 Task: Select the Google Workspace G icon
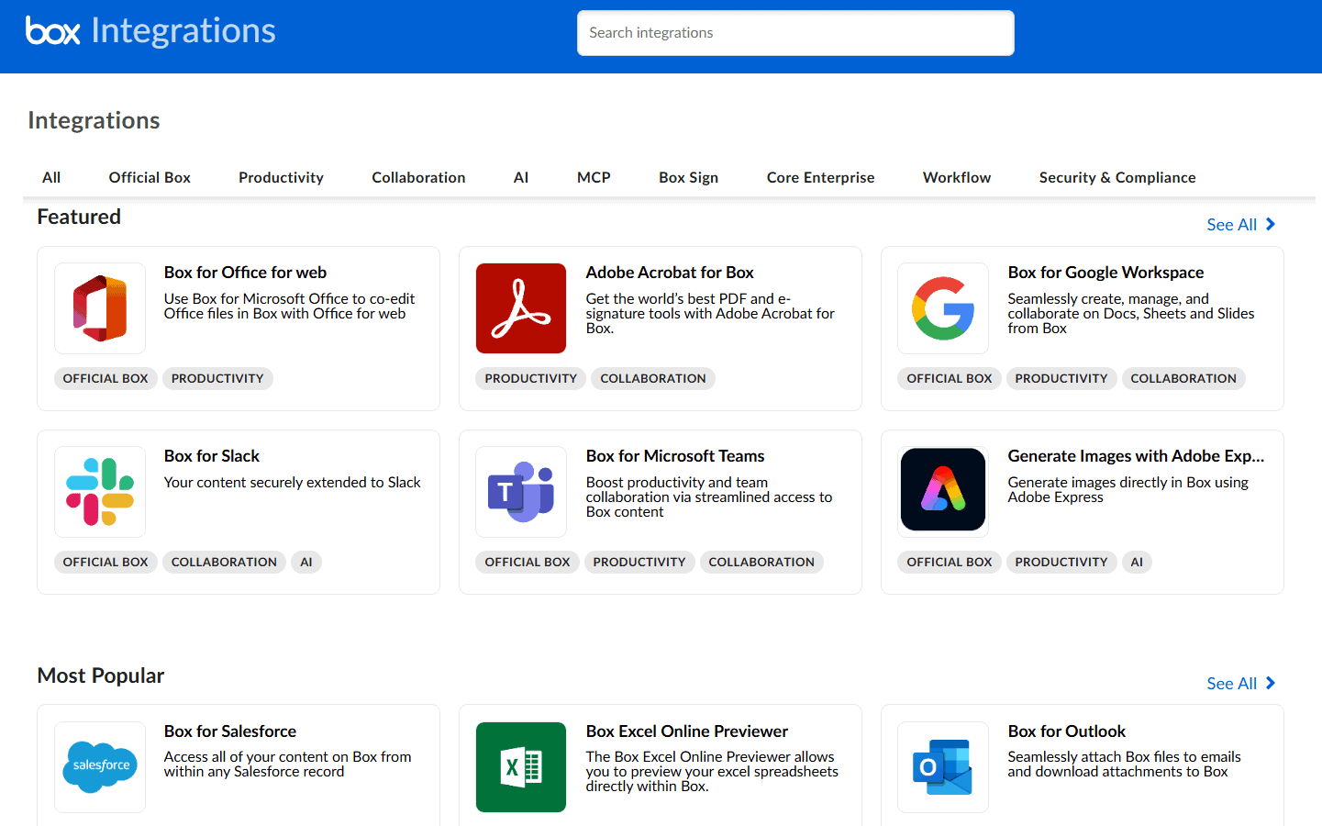point(943,308)
